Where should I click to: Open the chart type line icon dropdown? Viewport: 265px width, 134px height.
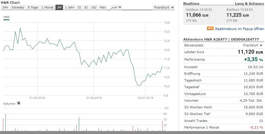pyautogui.click(x=116, y=7)
